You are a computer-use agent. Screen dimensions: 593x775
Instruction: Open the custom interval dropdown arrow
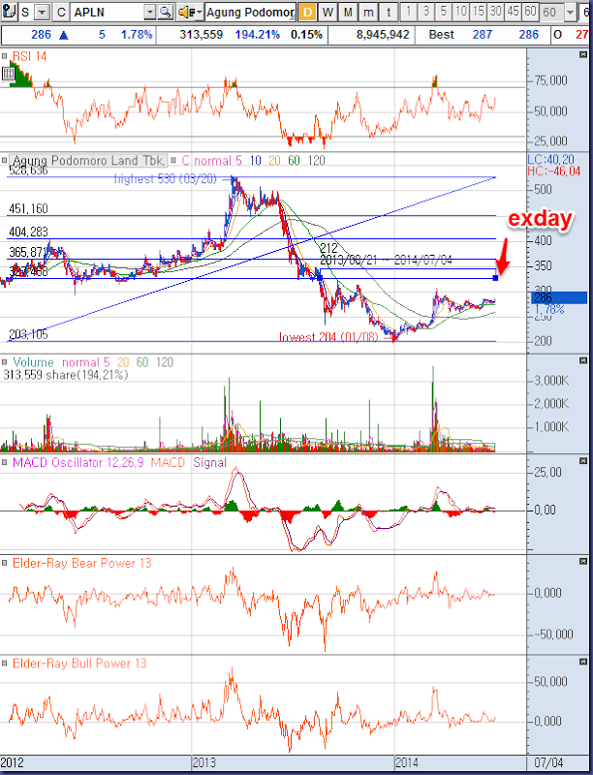[571, 13]
